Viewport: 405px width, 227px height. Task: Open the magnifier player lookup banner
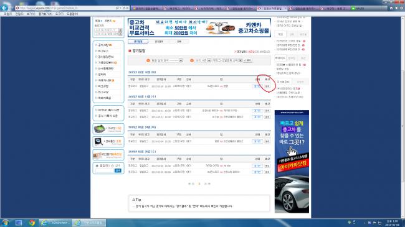[x=108, y=142]
